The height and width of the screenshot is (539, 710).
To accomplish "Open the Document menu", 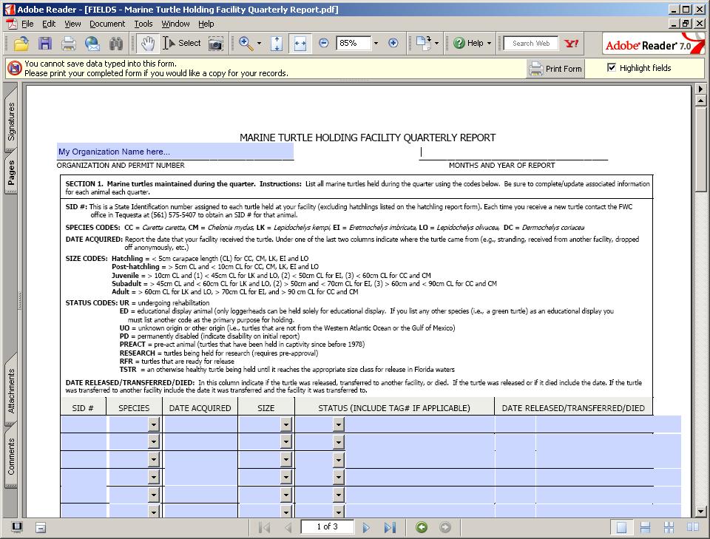I will click(107, 24).
